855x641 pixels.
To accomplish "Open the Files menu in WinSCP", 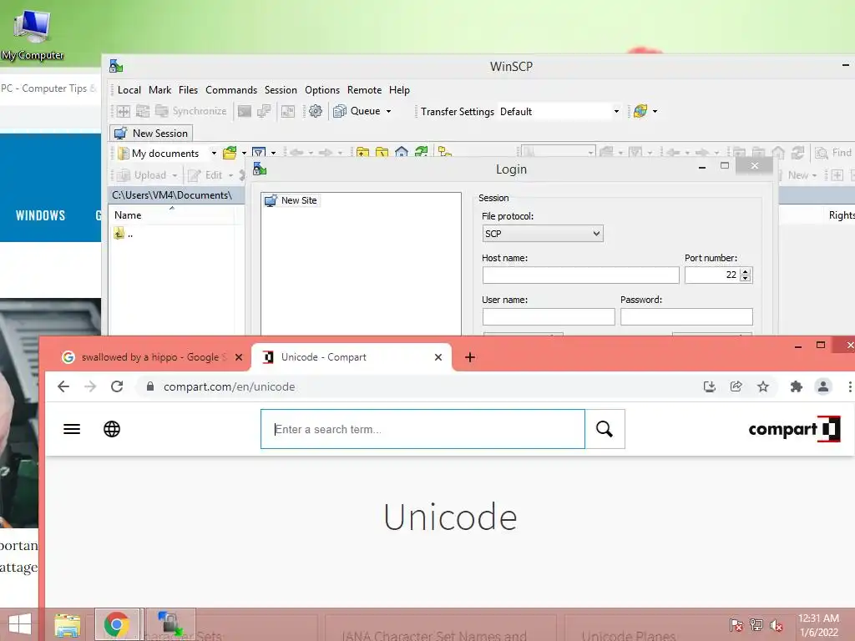I will [188, 90].
